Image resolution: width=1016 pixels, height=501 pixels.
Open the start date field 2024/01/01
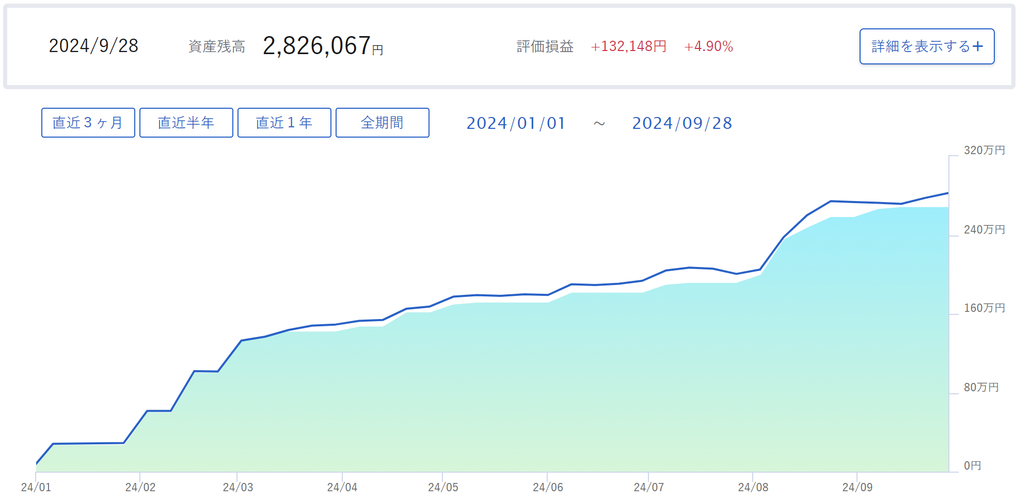516,123
